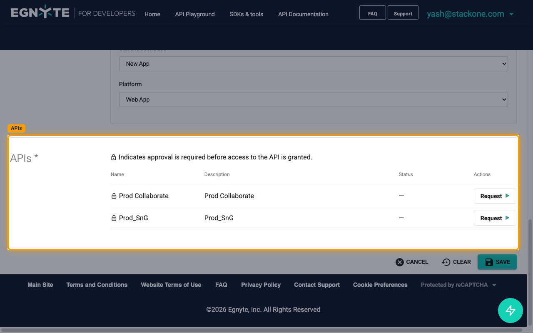Open the Platform Web App dropdown
This screenshot has width=533, height=333.
tap(314, 99)
